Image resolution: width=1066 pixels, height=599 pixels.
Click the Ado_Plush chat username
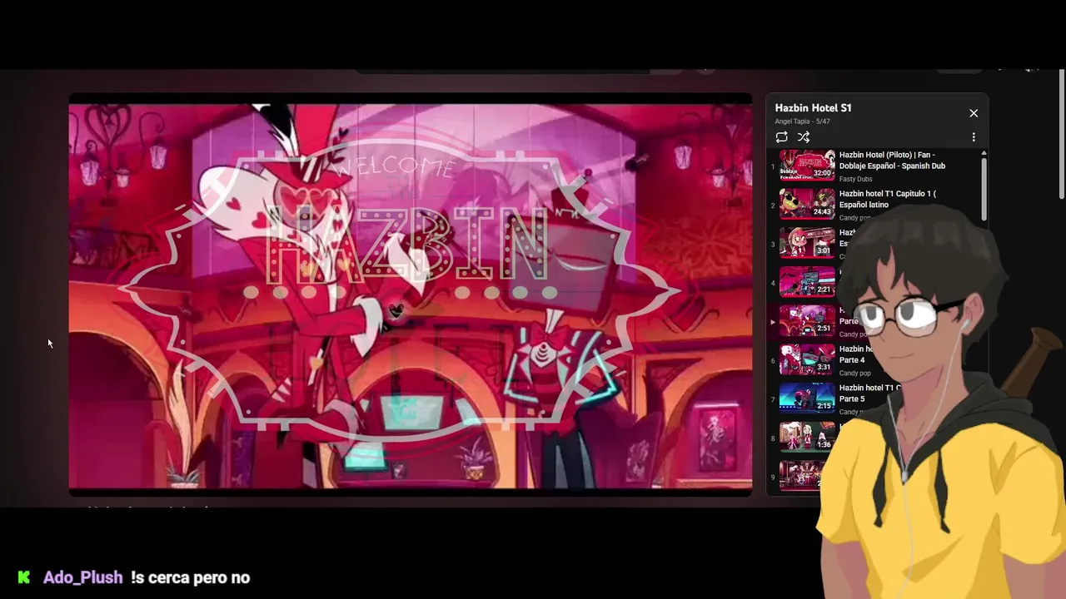(x=82, y=577)
